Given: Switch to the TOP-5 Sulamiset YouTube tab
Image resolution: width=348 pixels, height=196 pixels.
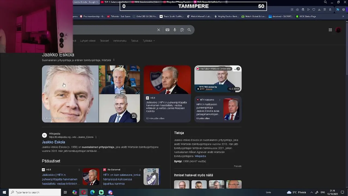Looking at the screenshot, I should click(x=114, y=2).
